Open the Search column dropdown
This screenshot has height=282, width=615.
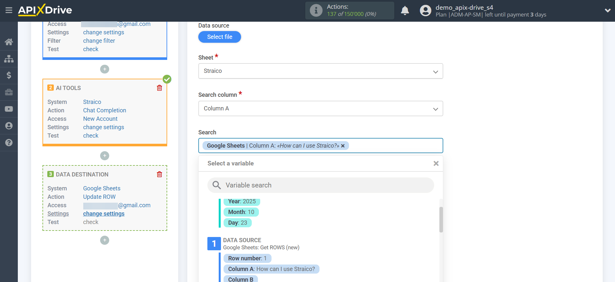(320, 108)
